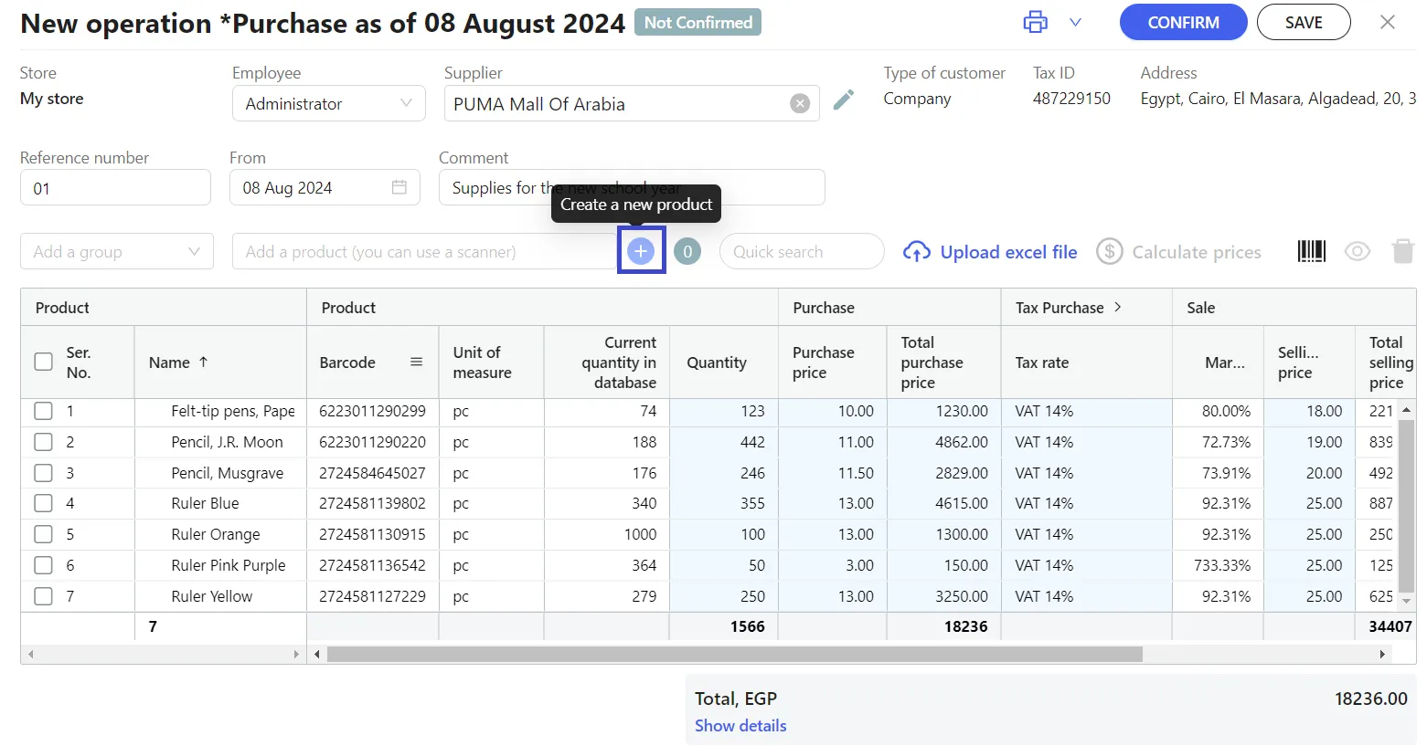Image resolution: width=1427 pixels, height=746 pixels.
Task: Click the Reference number field
Action: pyautogui.click(x=115, y=188)
